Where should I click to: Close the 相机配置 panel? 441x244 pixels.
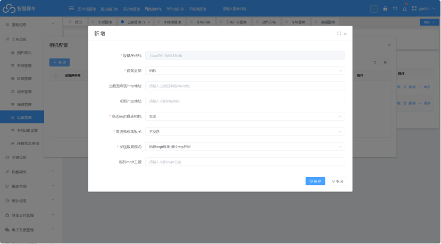coord(389,45)
